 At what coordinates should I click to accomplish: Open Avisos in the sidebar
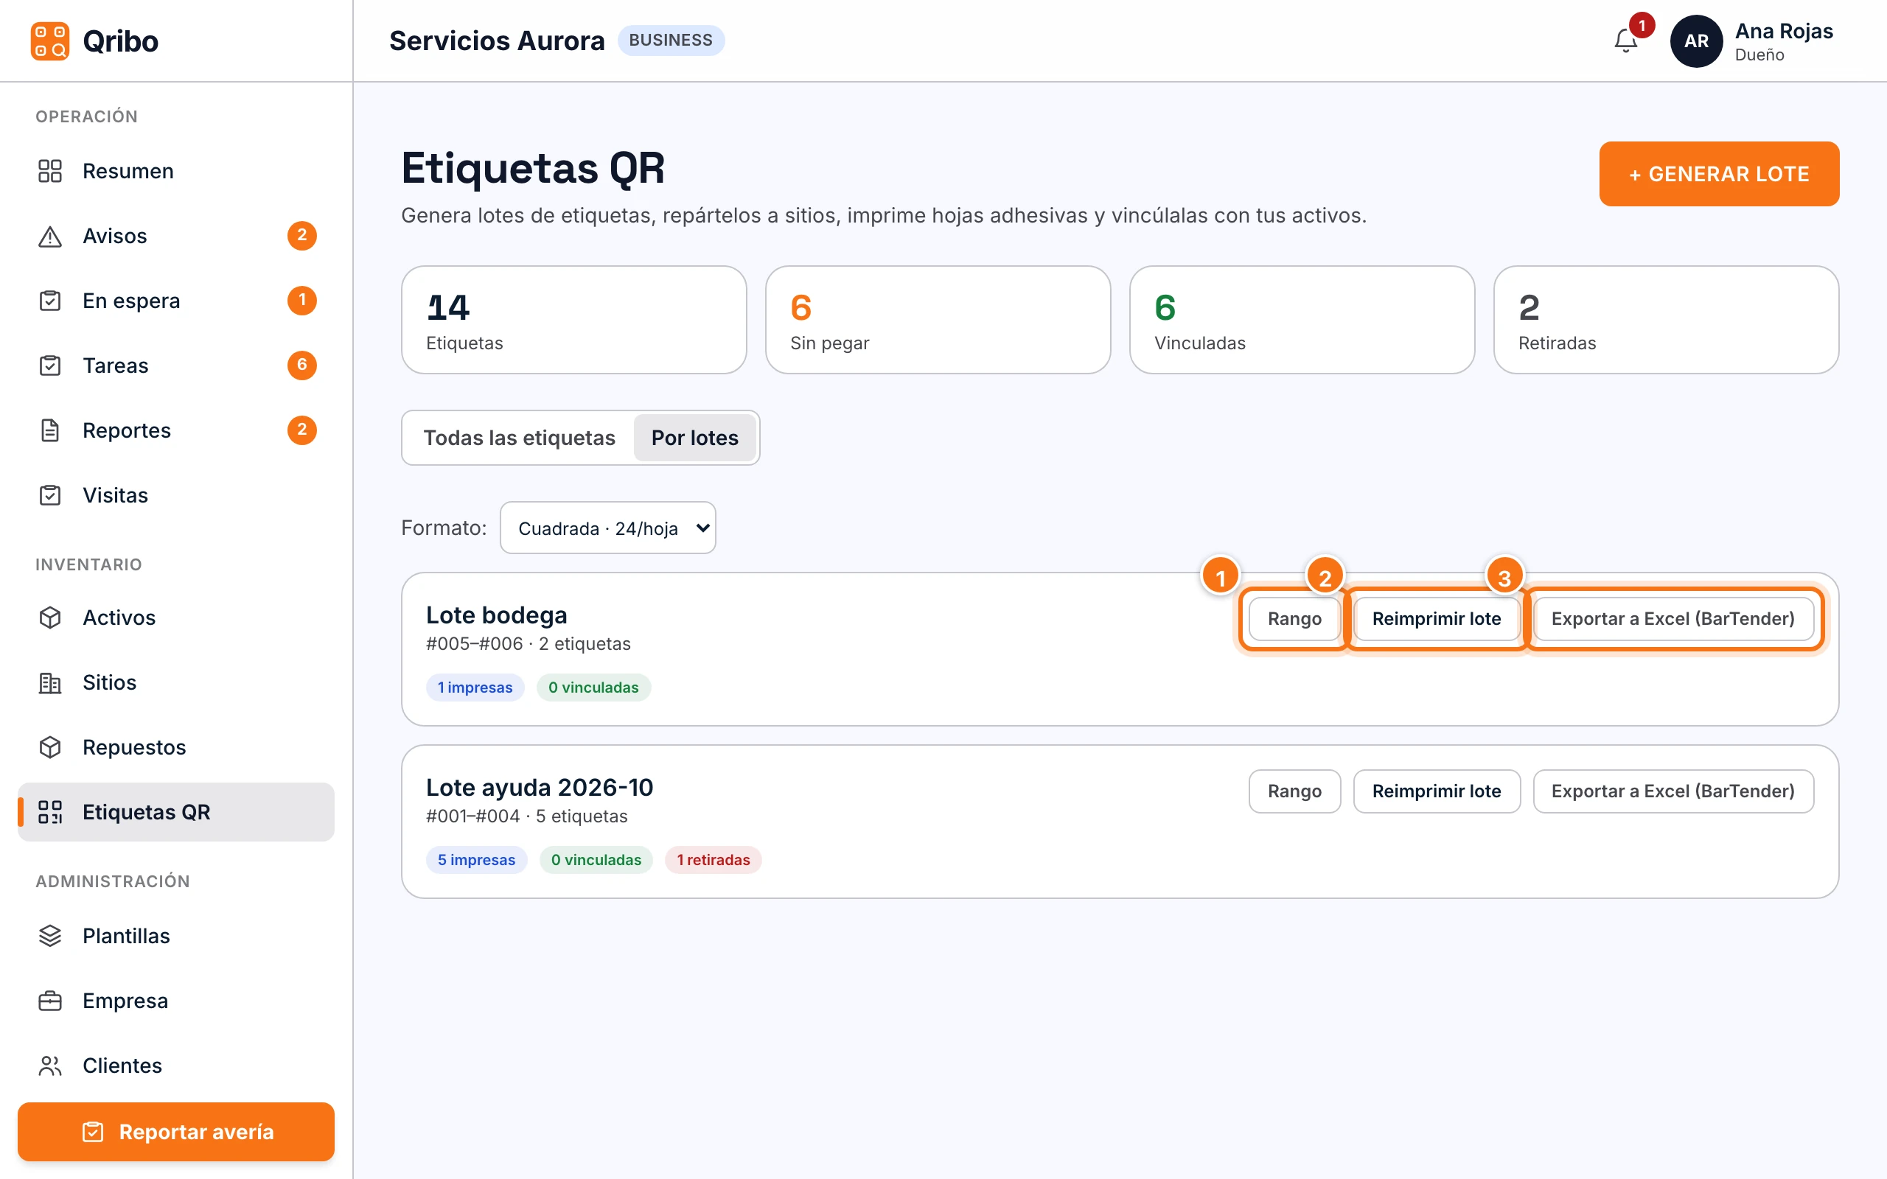[176, 236]
